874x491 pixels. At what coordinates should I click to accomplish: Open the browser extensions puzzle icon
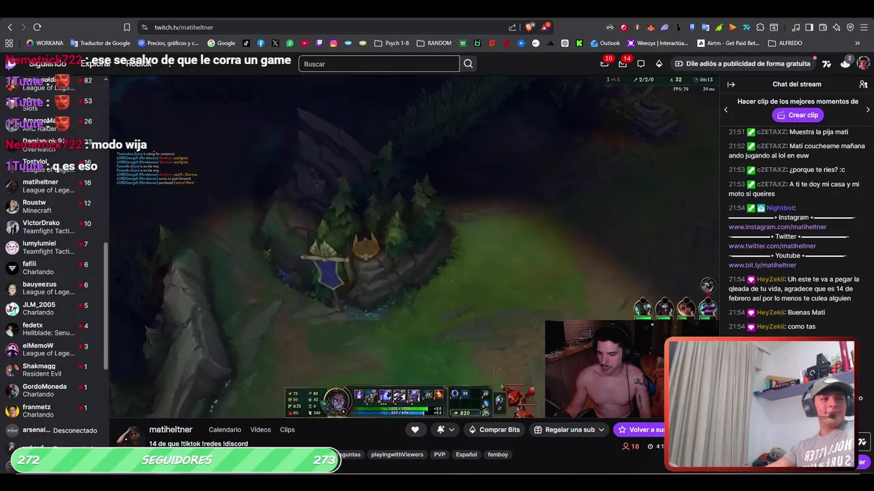(760, 27)
